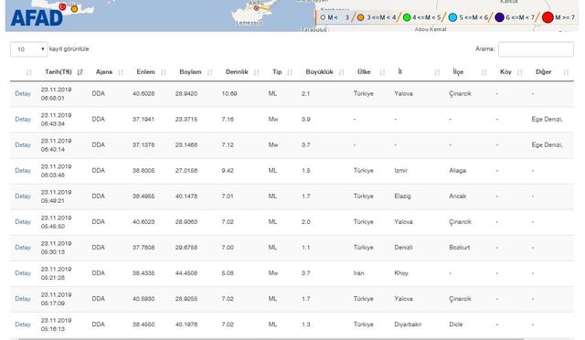Click white M < 3 legend circle
The width and height of the screenshot is (585, 340).
323,17
